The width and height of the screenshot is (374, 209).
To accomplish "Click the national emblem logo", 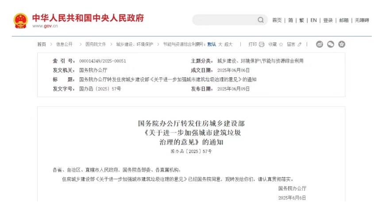I will pyautogui.click(x=20, y=20).
